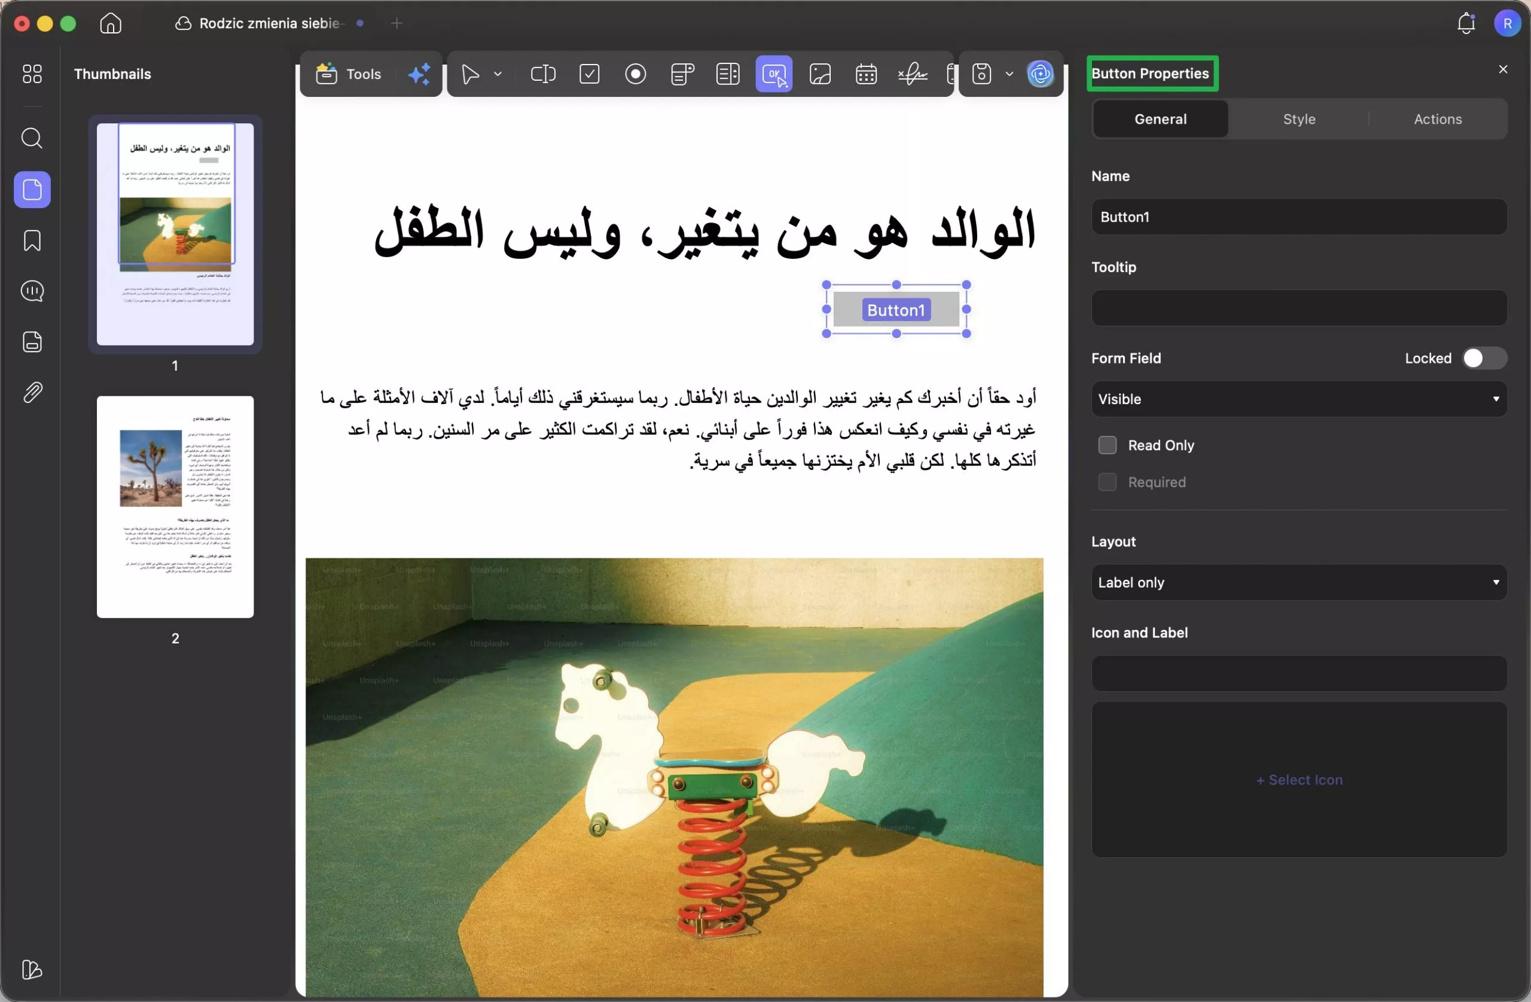Check the Required option
The width and height of the screenshot is (1531, 1002).
[x=1107, y=482]
